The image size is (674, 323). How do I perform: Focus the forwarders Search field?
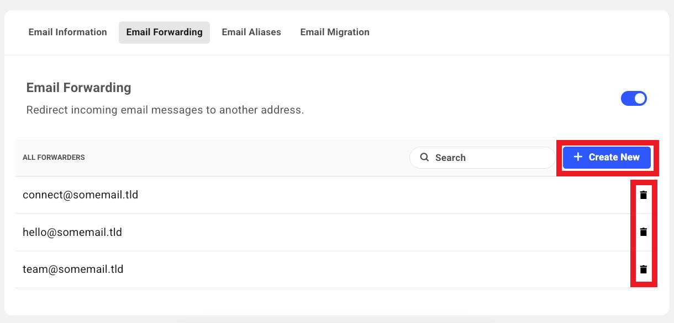[482, 158]
